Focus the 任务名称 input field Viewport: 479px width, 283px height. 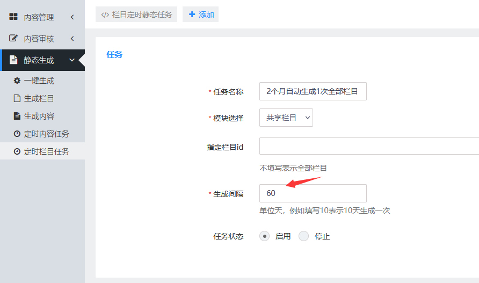click(313, 91)
